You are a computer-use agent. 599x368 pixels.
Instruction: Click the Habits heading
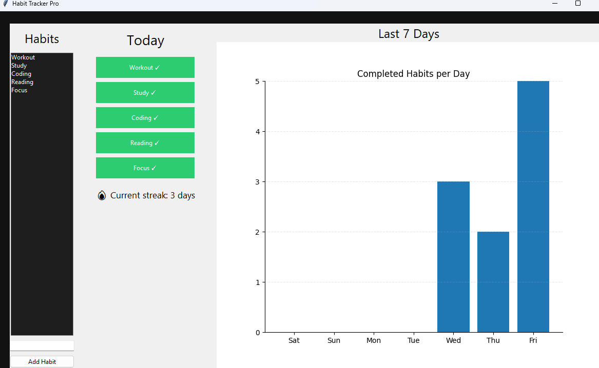(x=42, y=39)
